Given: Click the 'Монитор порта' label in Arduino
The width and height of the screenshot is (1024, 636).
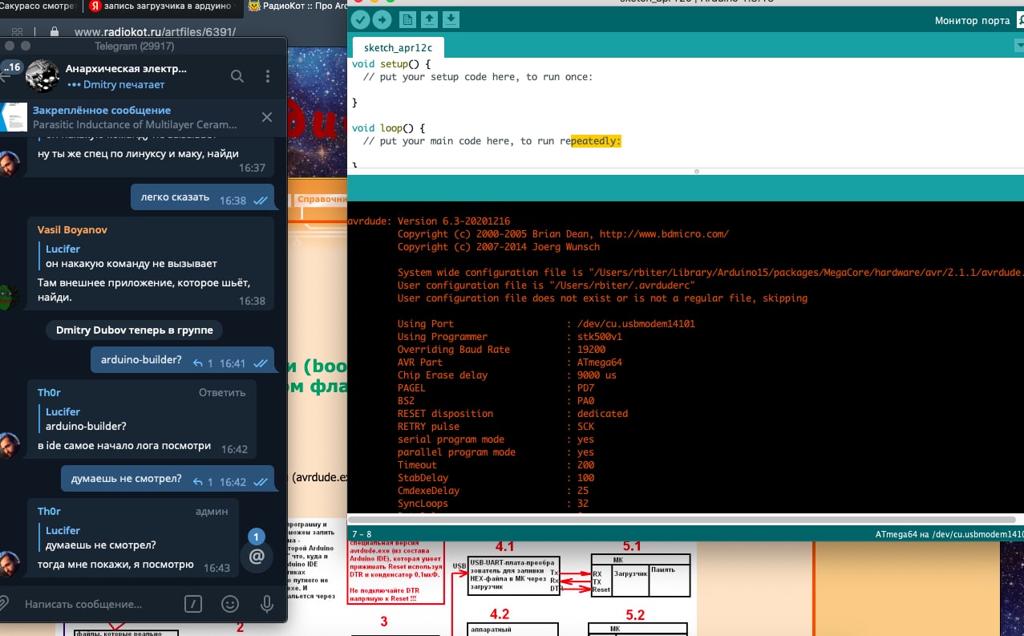Looking at the screenshot, I should click(972, 21).
